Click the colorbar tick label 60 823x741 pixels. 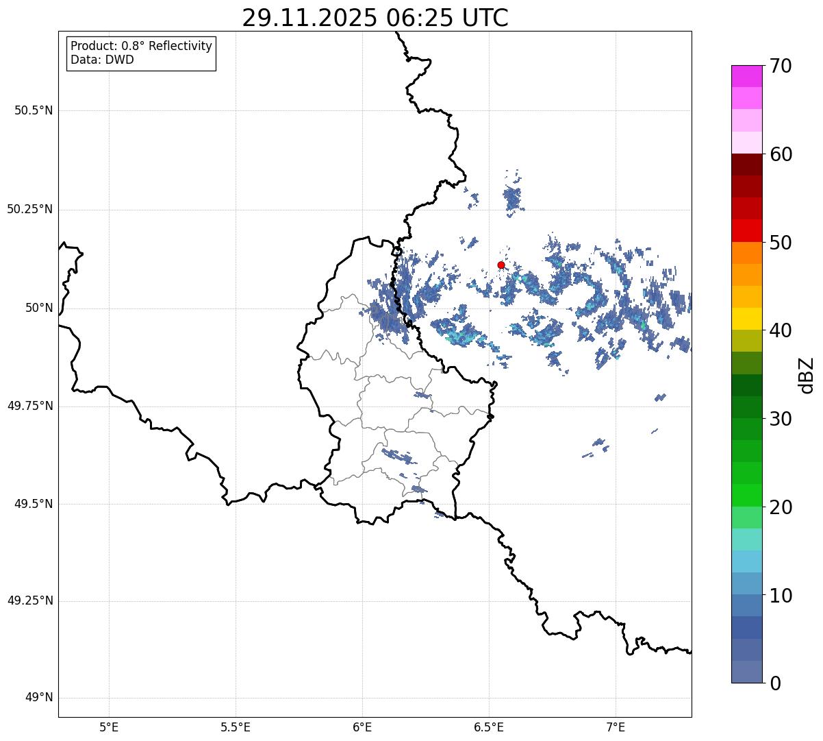pyautogui.click(x=781, y=154)
